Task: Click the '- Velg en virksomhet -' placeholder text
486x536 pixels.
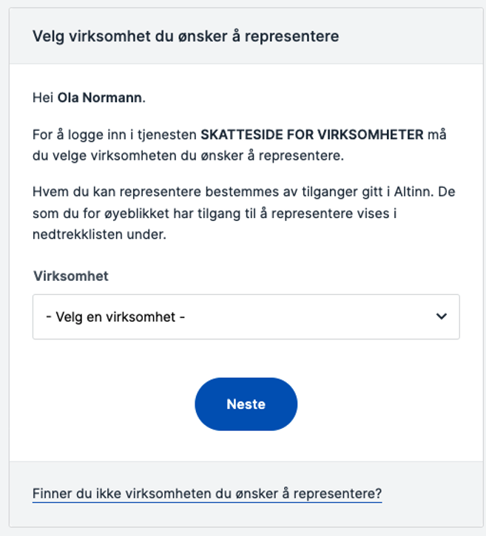Action: tap(115, 316)
